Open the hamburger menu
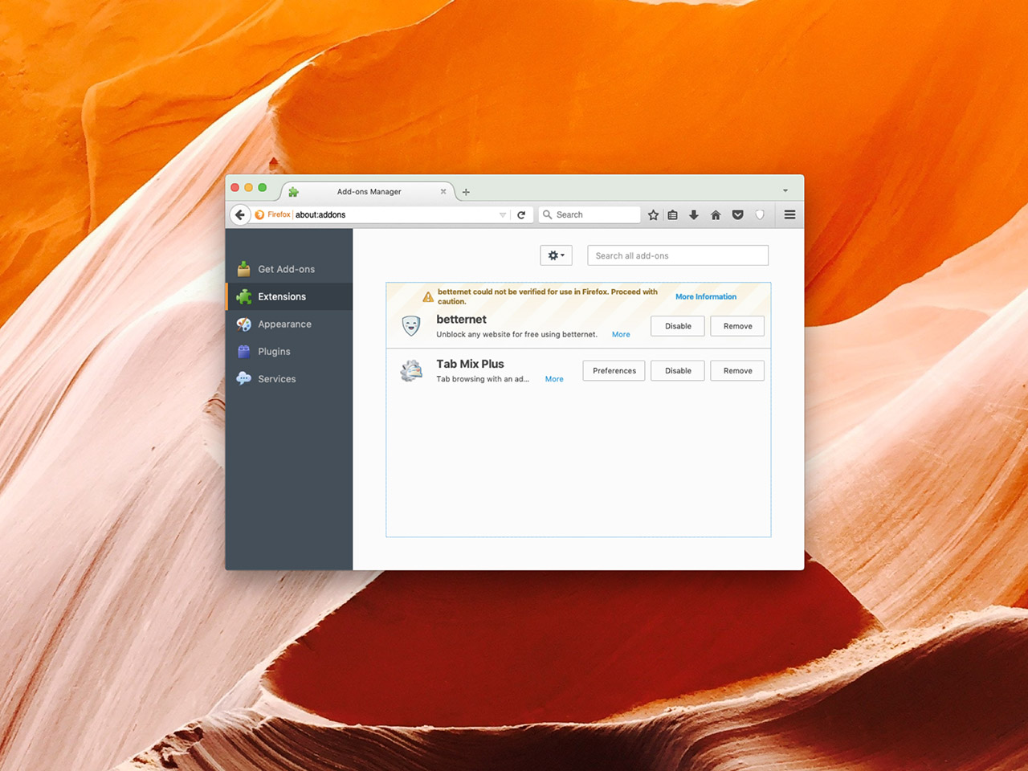1028x771 pixels. (789, 214)
